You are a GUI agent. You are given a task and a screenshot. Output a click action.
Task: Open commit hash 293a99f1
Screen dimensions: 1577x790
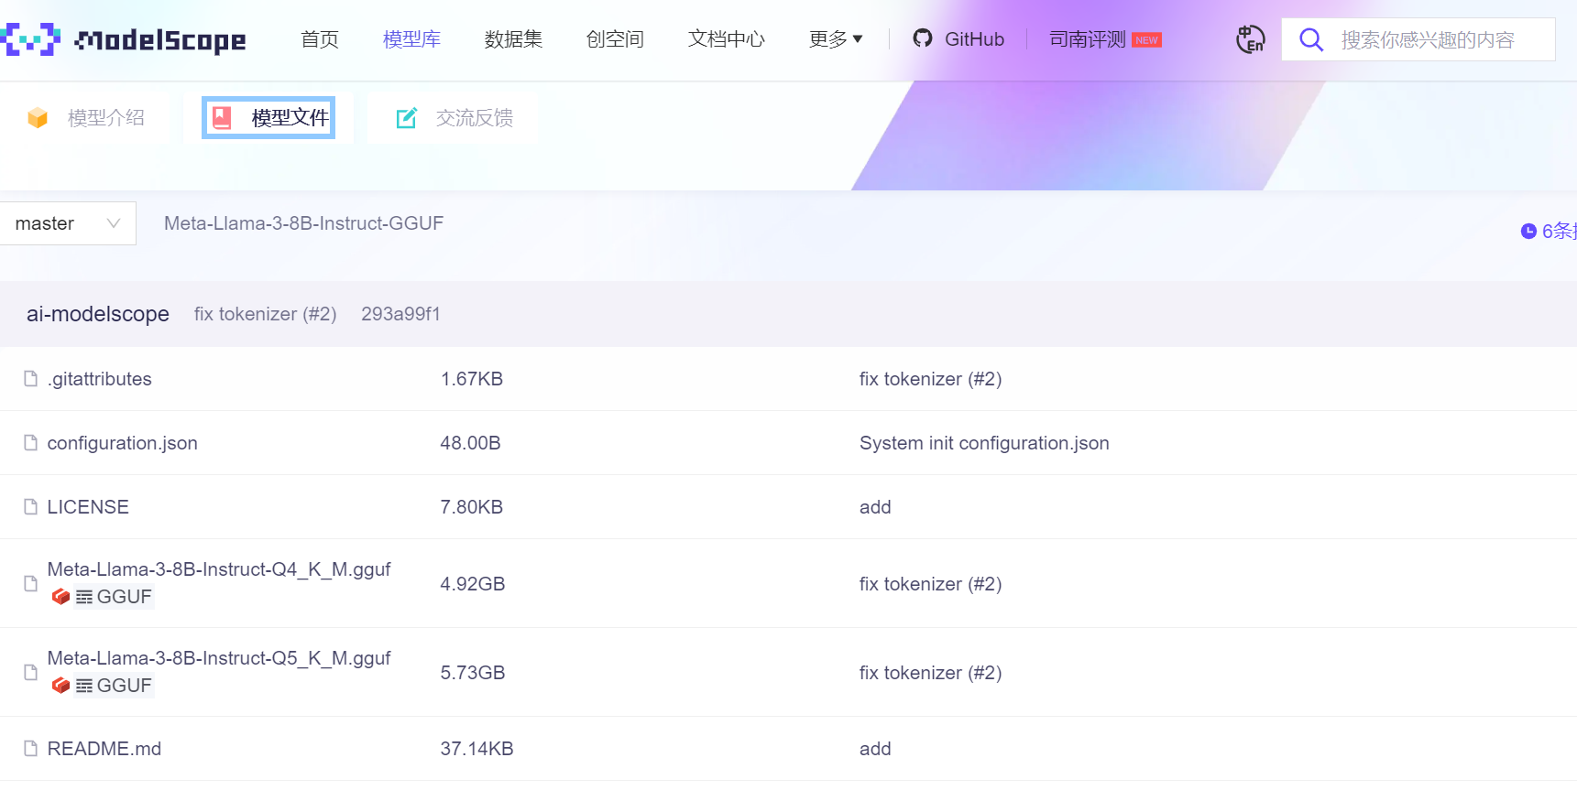[x=400, y=314]
